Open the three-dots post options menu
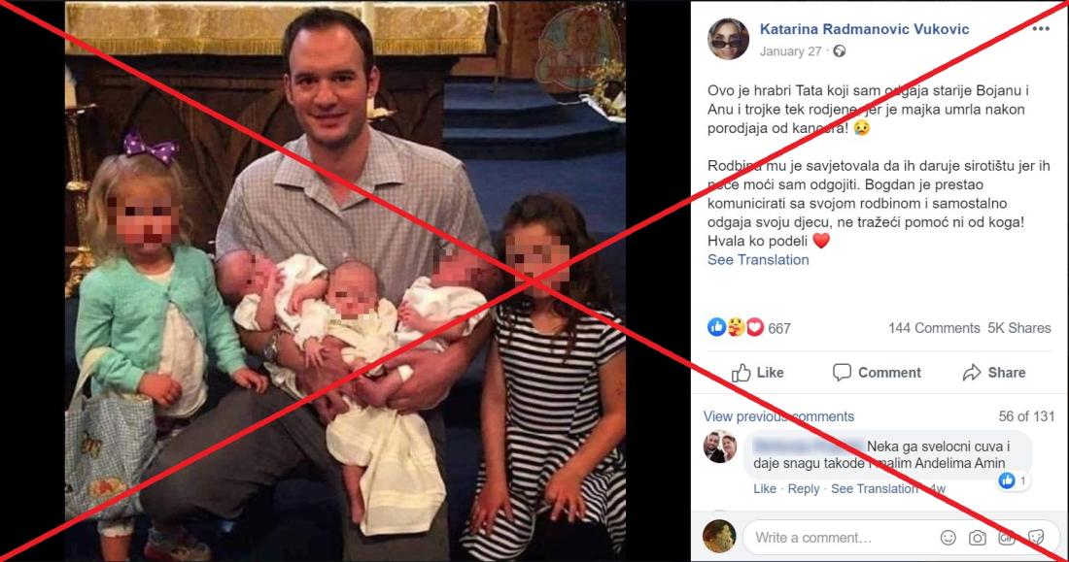 1041,28
